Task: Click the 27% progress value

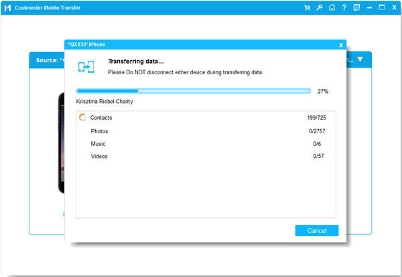Action: tap(323, 91)
